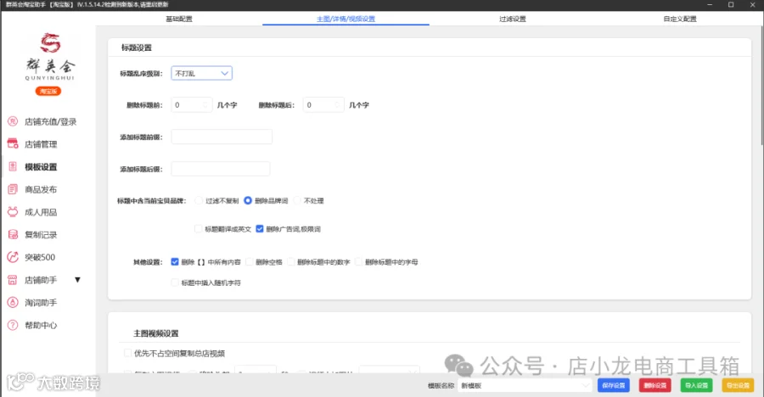Open 店铺充值/登录 sidebar icon
Viewport: 764px width, 397px height.
(13, 121)
